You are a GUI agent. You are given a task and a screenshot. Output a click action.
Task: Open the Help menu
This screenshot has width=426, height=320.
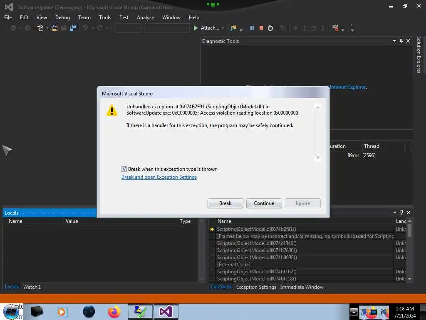194,17
